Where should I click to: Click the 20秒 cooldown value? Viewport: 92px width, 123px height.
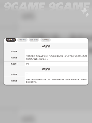click(27, 64)
